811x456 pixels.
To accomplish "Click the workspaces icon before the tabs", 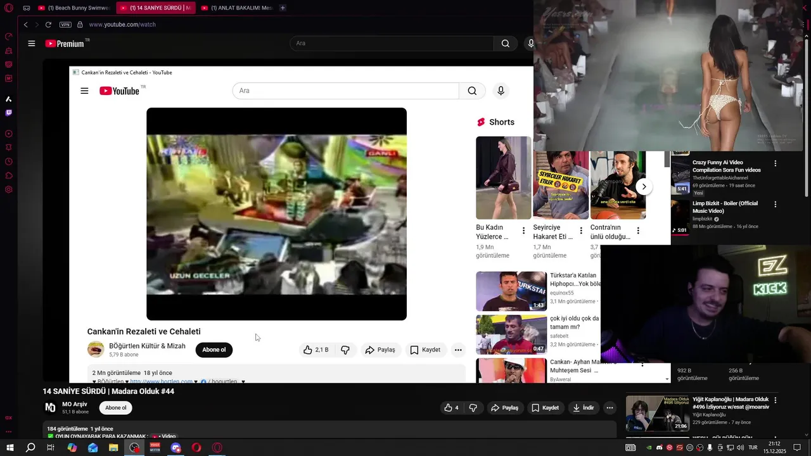I will tap(27, 8).
